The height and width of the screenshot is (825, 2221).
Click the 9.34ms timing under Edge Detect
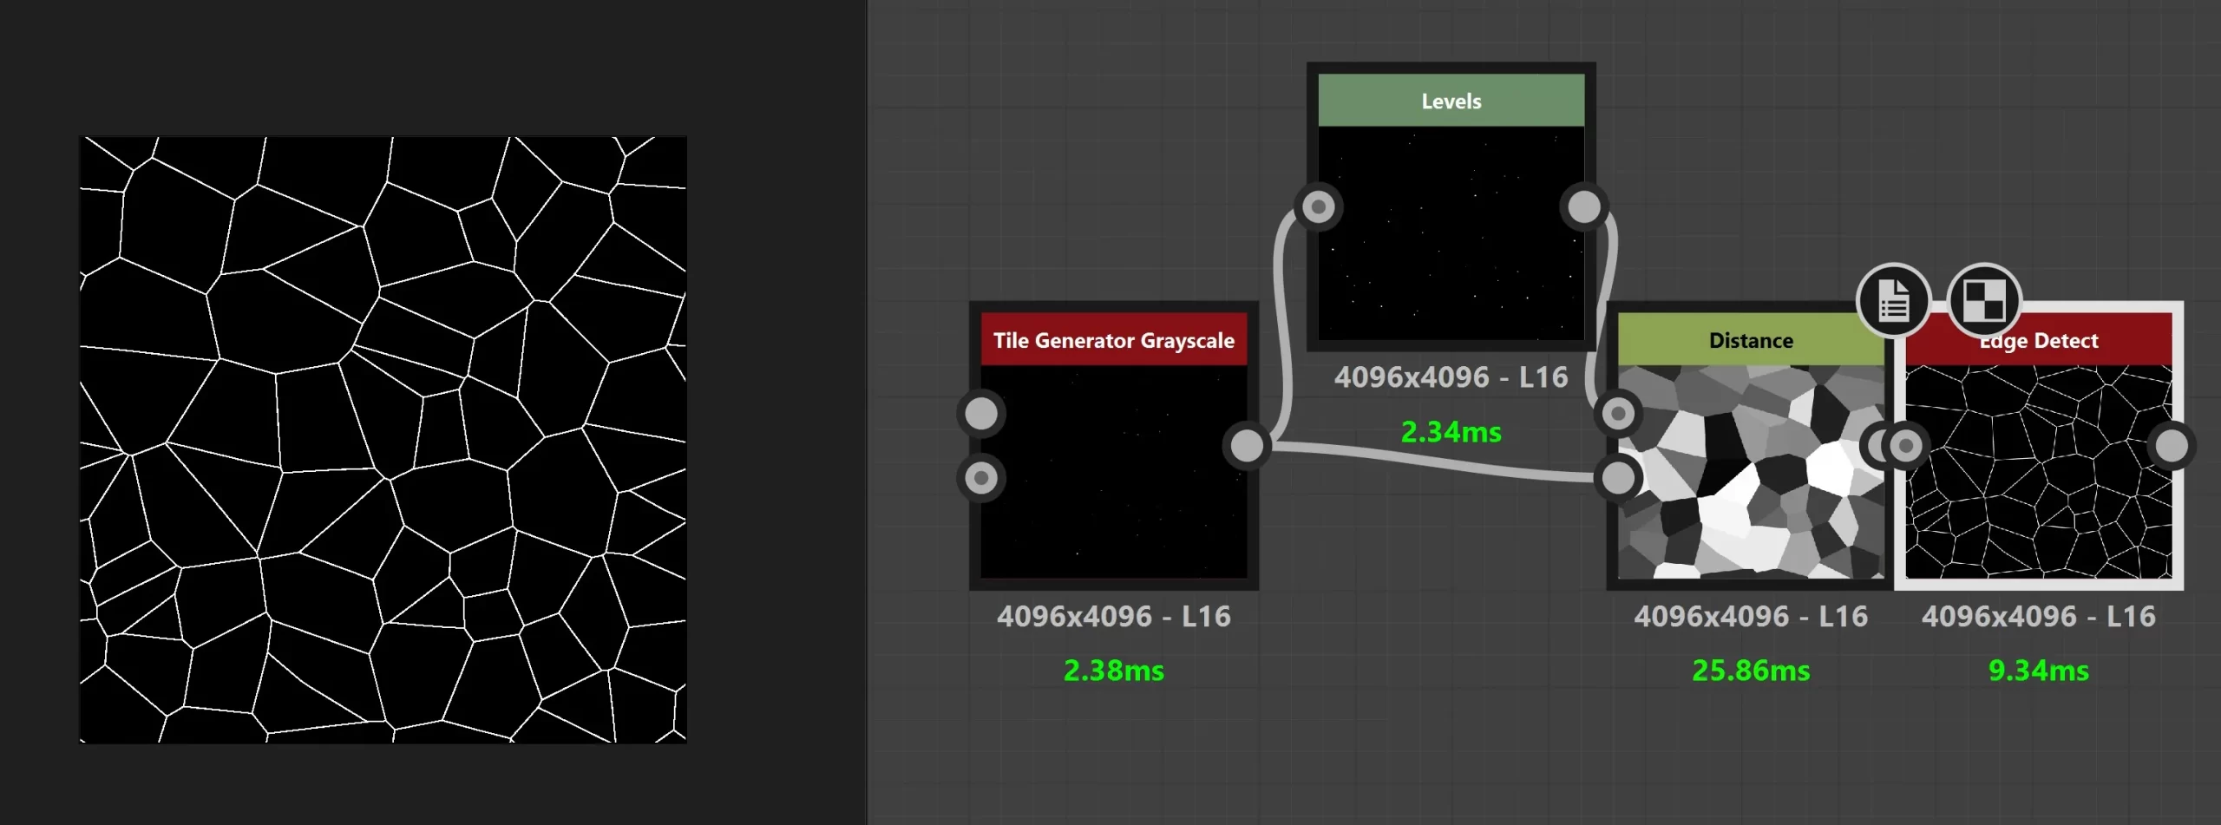click(x=2039, y=670)
